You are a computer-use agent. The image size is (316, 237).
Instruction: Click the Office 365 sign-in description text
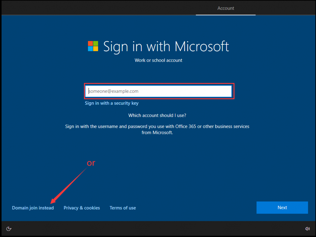coord(157,129)
